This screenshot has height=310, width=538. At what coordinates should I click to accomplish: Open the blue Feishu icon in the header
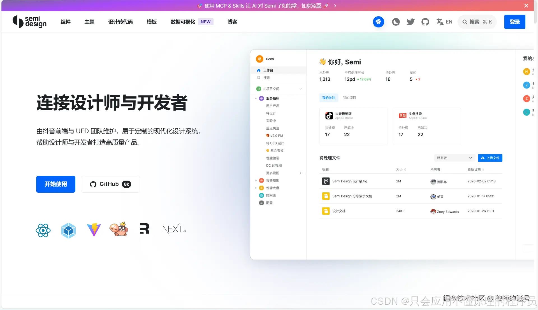click(x=378, y=22)
